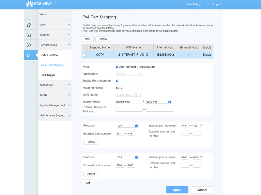Click the Fast Setting link

[193, 4]
